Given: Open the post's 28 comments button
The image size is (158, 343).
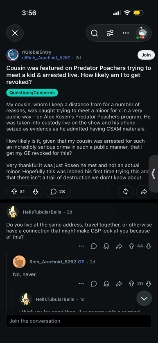Looking at the screenshot, I should pyautogui.click(x=58, y=192).
